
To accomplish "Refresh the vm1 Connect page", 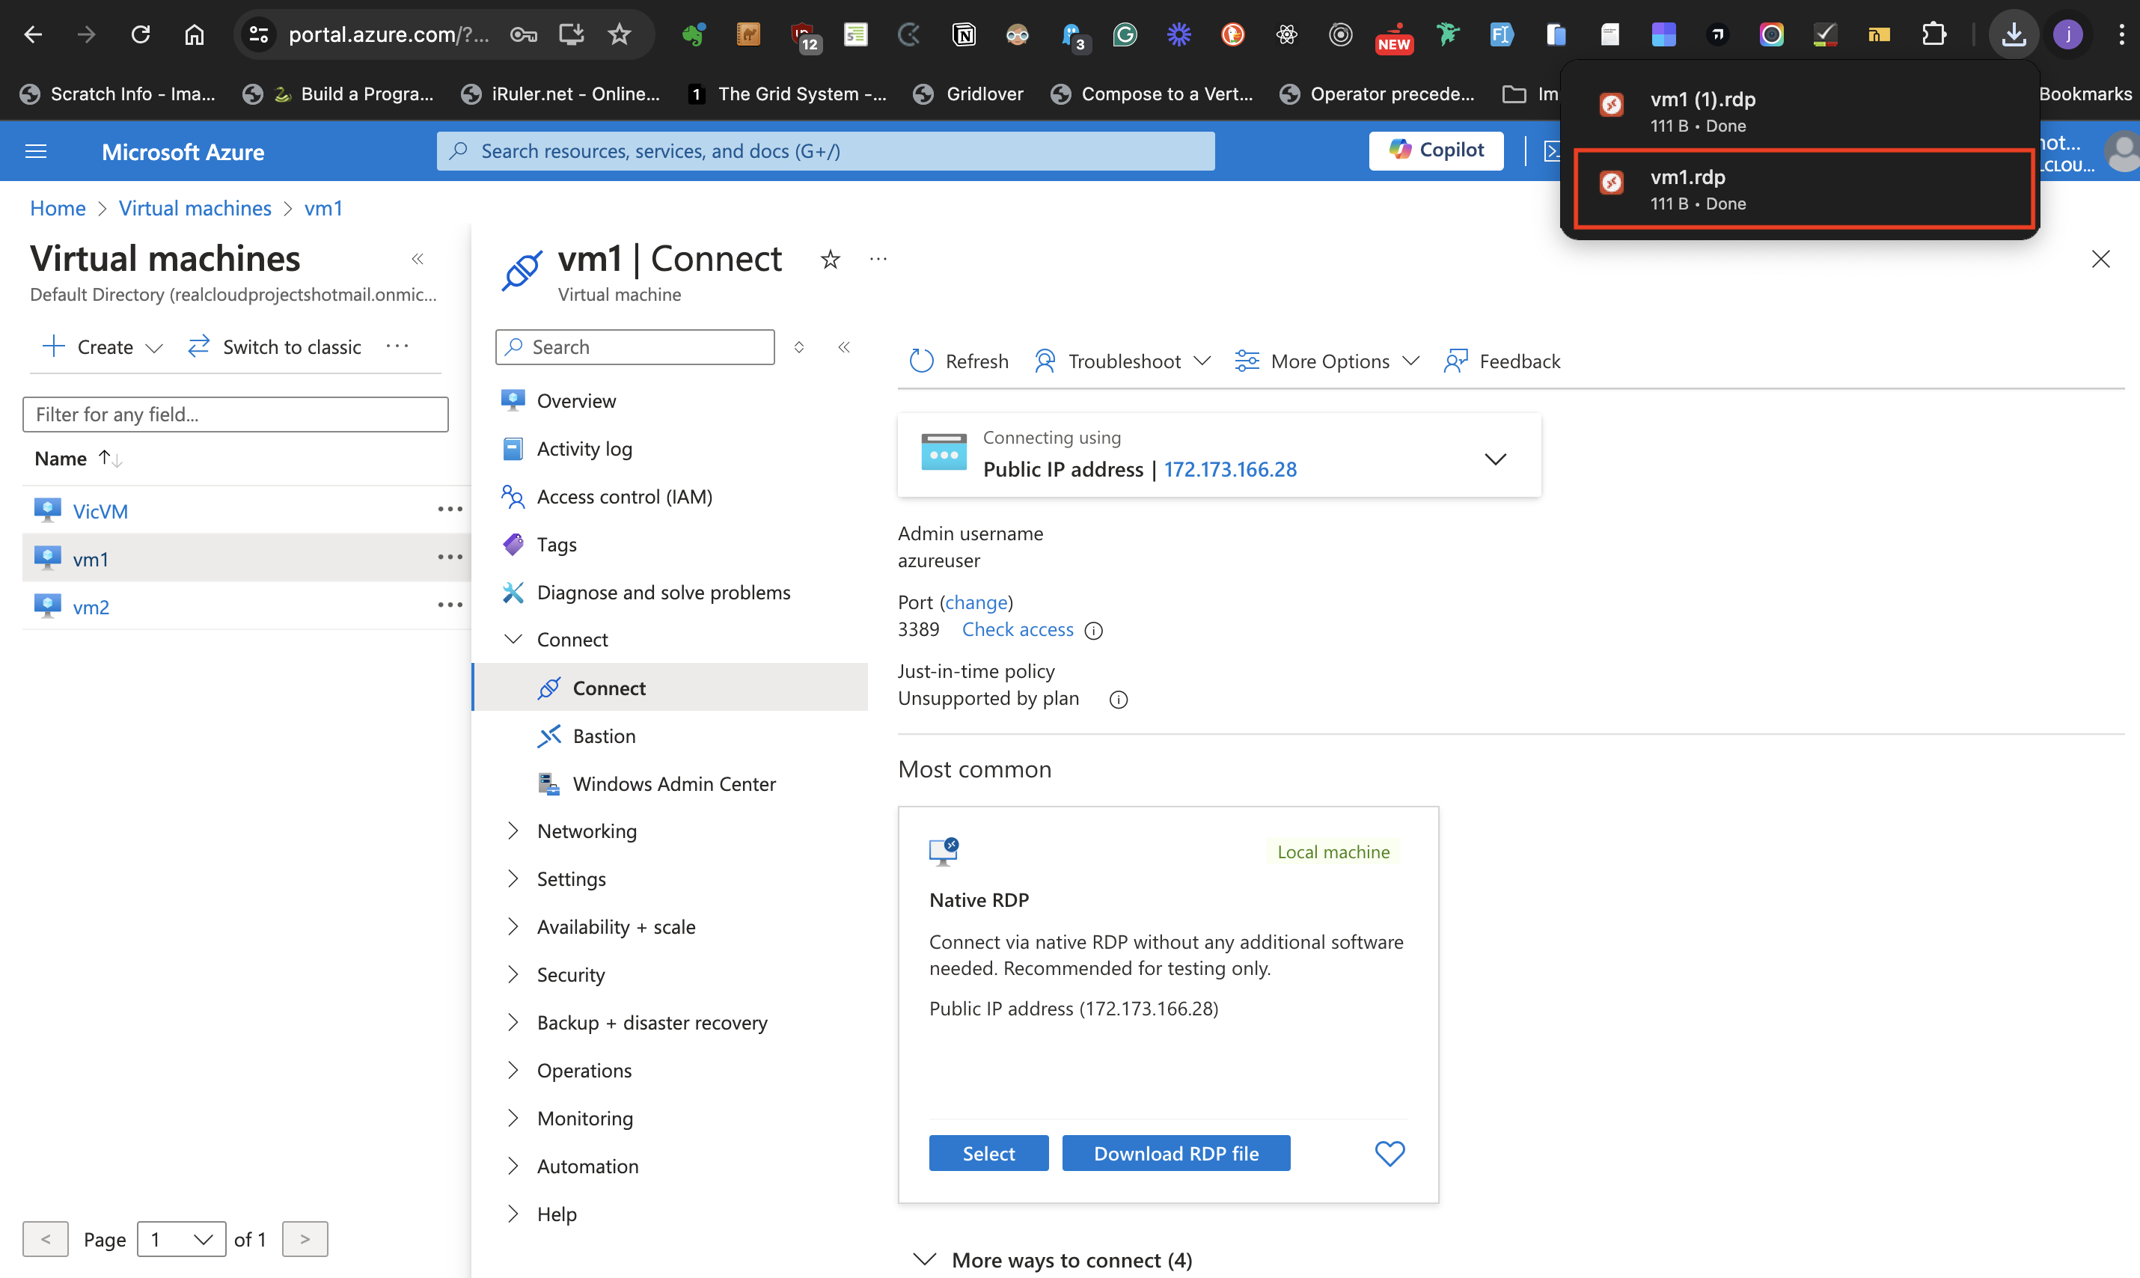I will [x=958, y=361].
